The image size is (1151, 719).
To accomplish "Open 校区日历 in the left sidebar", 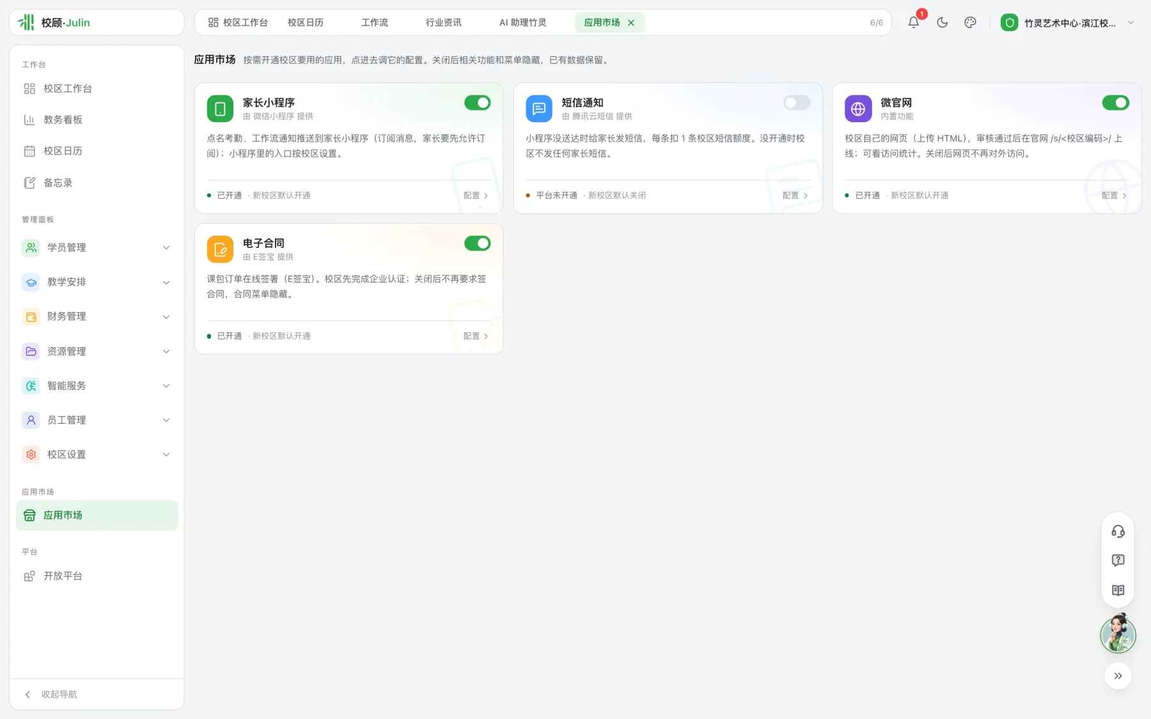I will tap(97, 151).
